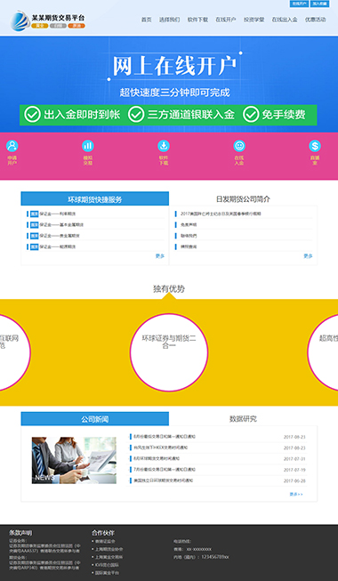Switch to the 环球期货快捷服务 tab
This screenshot has height=581, width=338.
95,199
